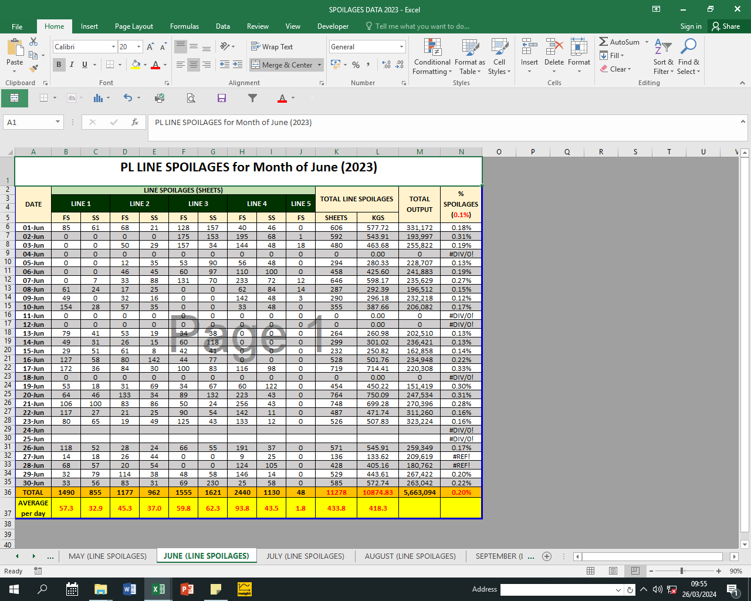Viewport: 751px width, 601px height.
Task: Click the Increase Indent icon
Action: coord(238,65)
